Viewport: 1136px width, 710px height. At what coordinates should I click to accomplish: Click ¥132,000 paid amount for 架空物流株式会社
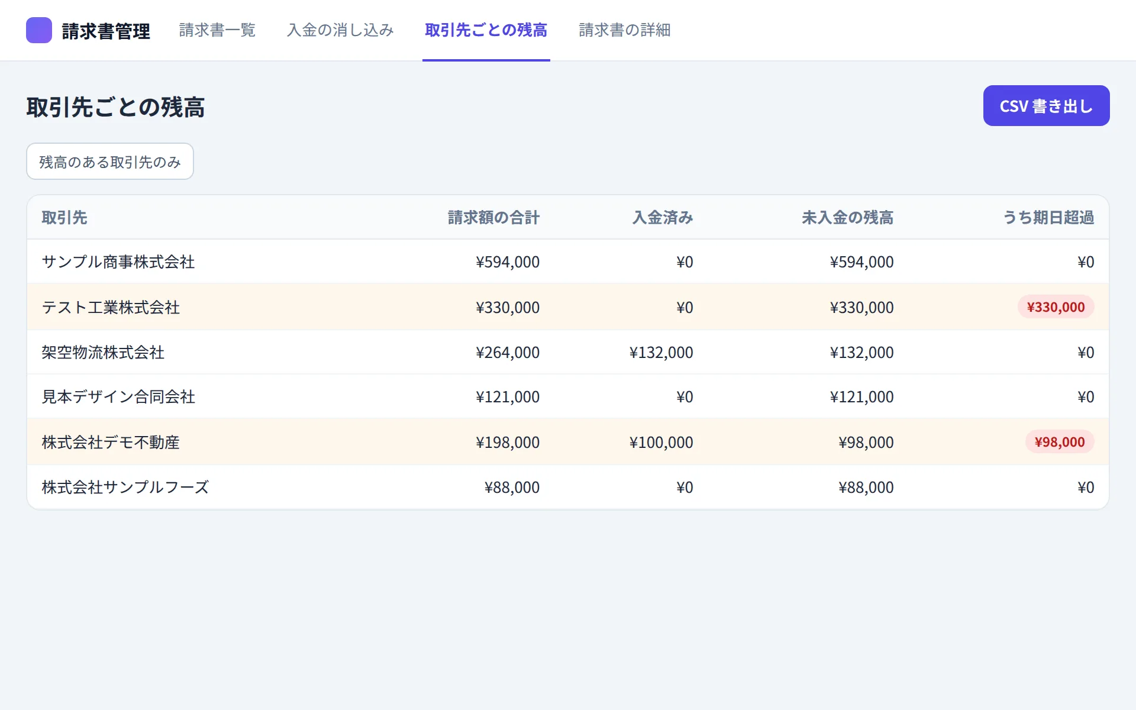pos(661,352)
